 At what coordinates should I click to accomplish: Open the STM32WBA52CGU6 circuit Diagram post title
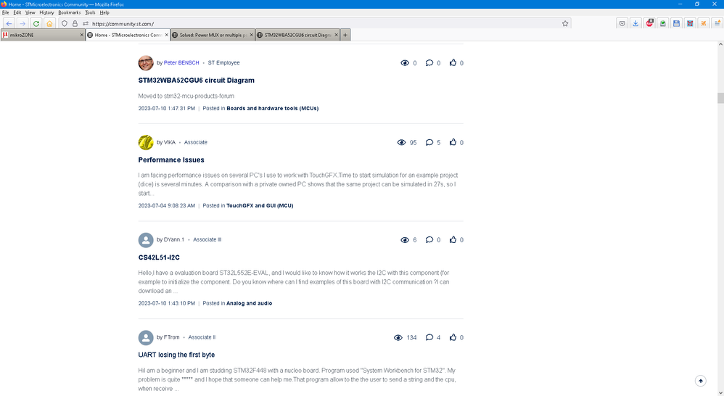pyautogui.click(x=197, y=81)
